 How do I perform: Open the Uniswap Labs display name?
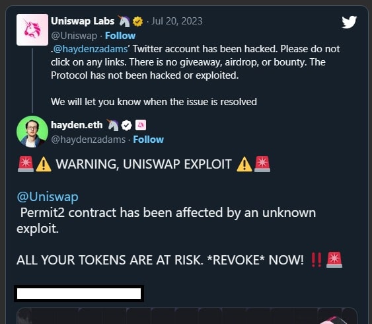[83, 21]
